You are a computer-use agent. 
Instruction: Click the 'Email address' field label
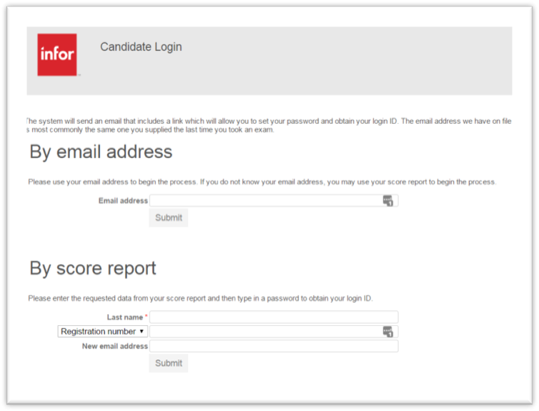(x=123, y=201)
